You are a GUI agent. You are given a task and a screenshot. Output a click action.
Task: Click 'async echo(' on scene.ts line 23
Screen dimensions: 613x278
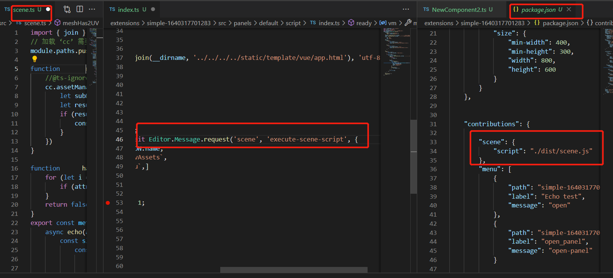66,232
